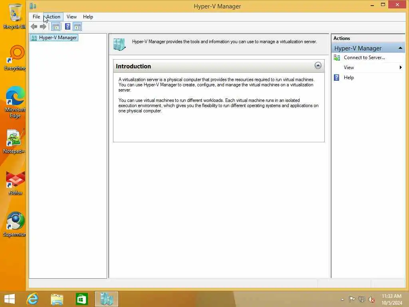Click the Help icon in Actions pane
Viewport: 409px width, 307px height.
click(336, 78)
